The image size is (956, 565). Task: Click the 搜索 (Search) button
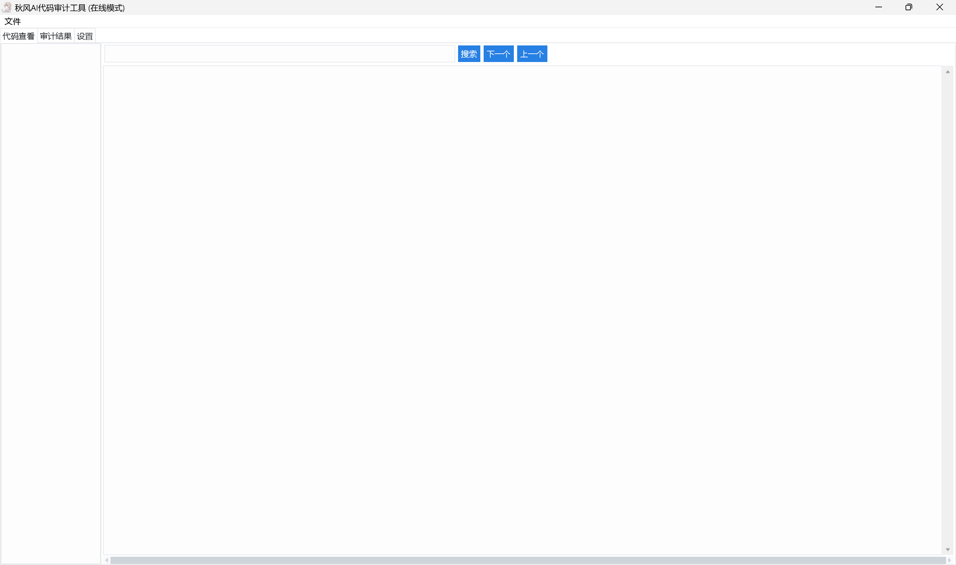click(469, 54)
